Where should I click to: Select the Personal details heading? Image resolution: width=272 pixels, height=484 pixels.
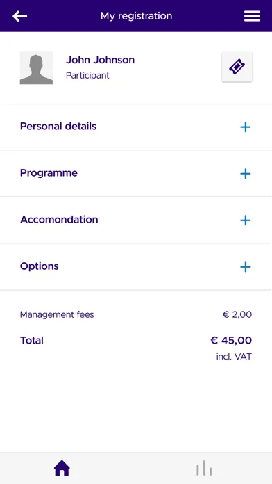[58, 127]
